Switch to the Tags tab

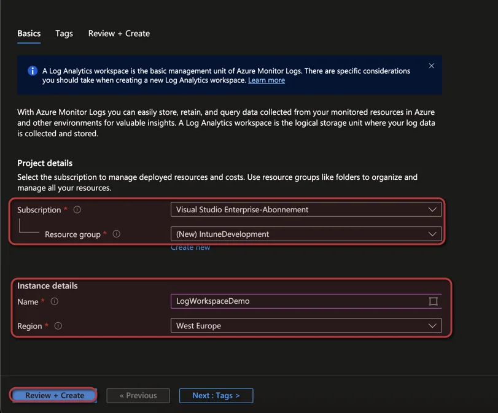coord(64,33)
